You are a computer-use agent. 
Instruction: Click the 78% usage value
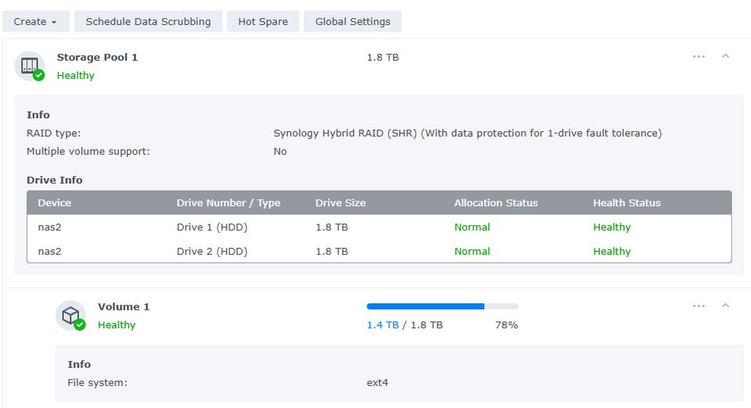pos(506,325)
